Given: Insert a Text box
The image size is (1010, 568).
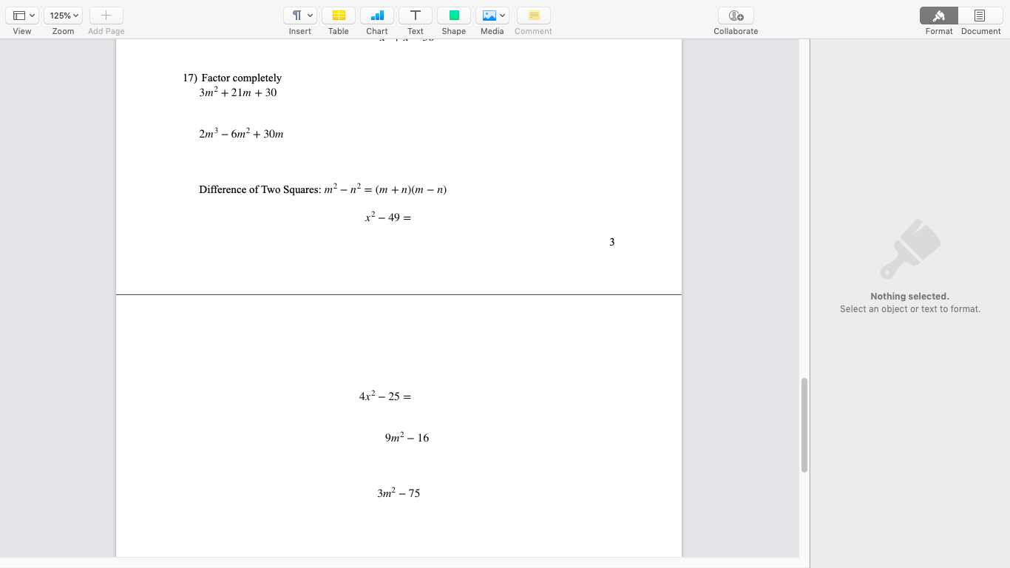Looking at the screenshot, I should pos(415,15).
